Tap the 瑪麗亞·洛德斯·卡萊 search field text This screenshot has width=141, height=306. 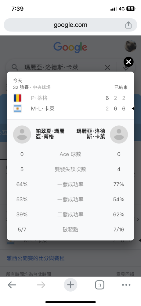(51, 68)
